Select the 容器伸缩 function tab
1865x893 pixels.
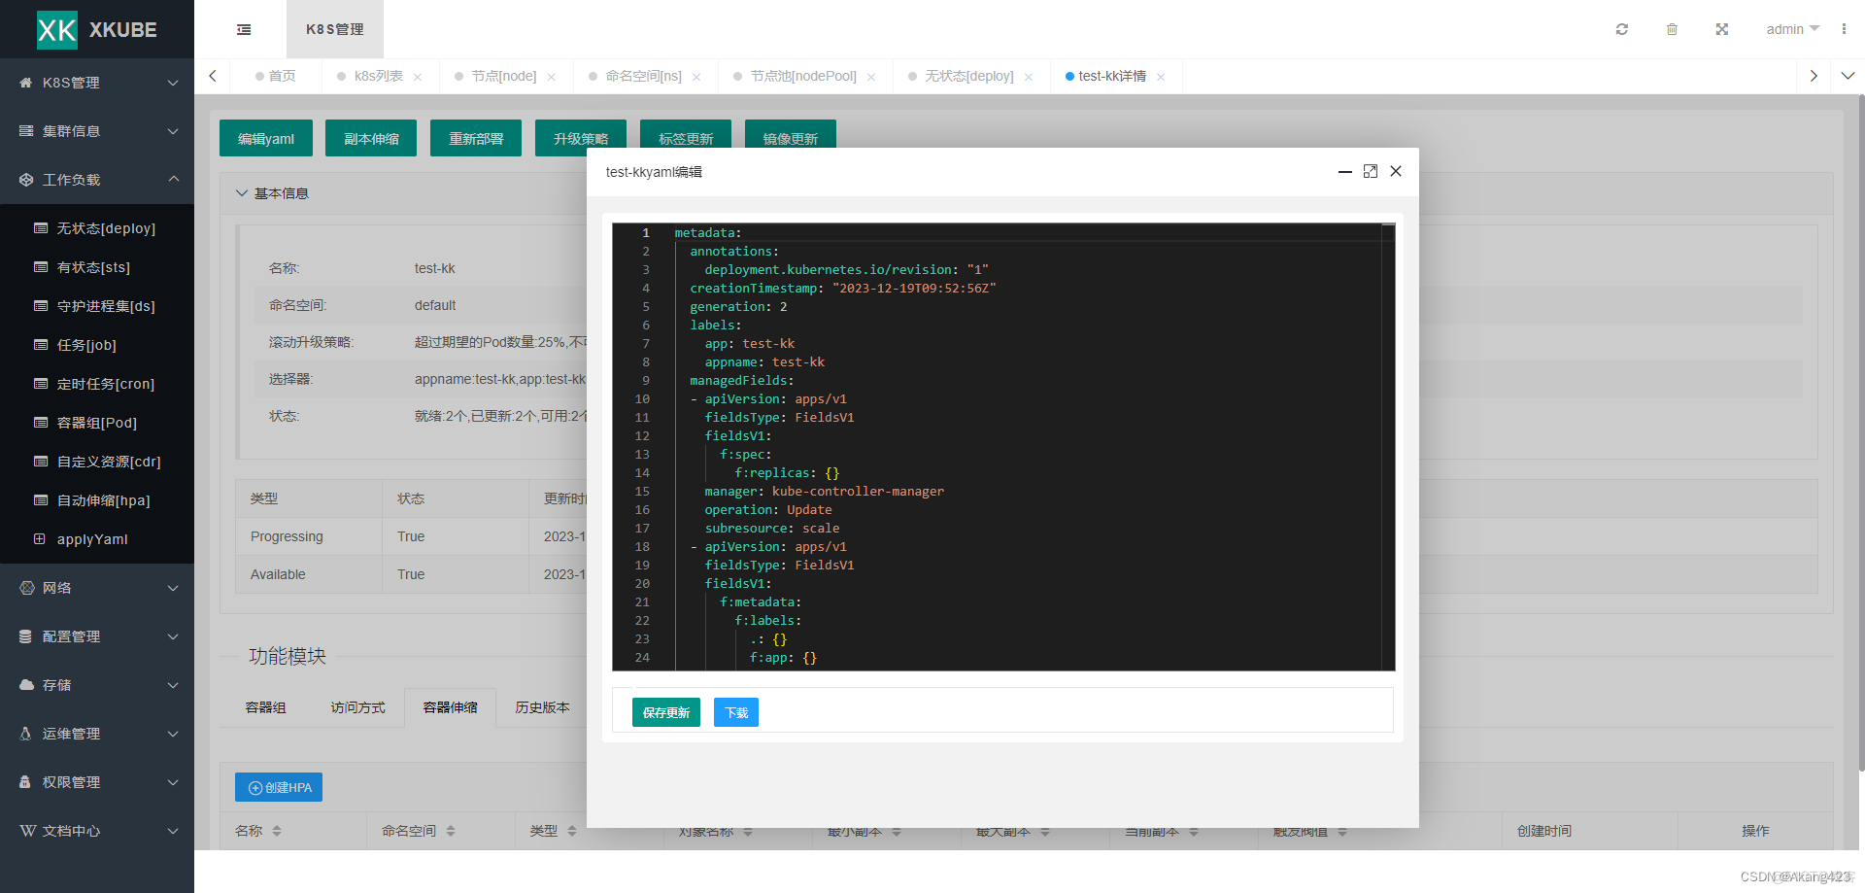[x=451, y=707]
